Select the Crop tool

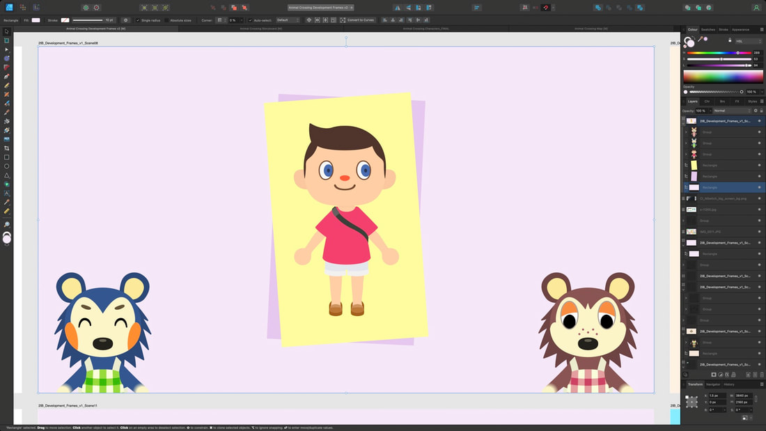6,148
